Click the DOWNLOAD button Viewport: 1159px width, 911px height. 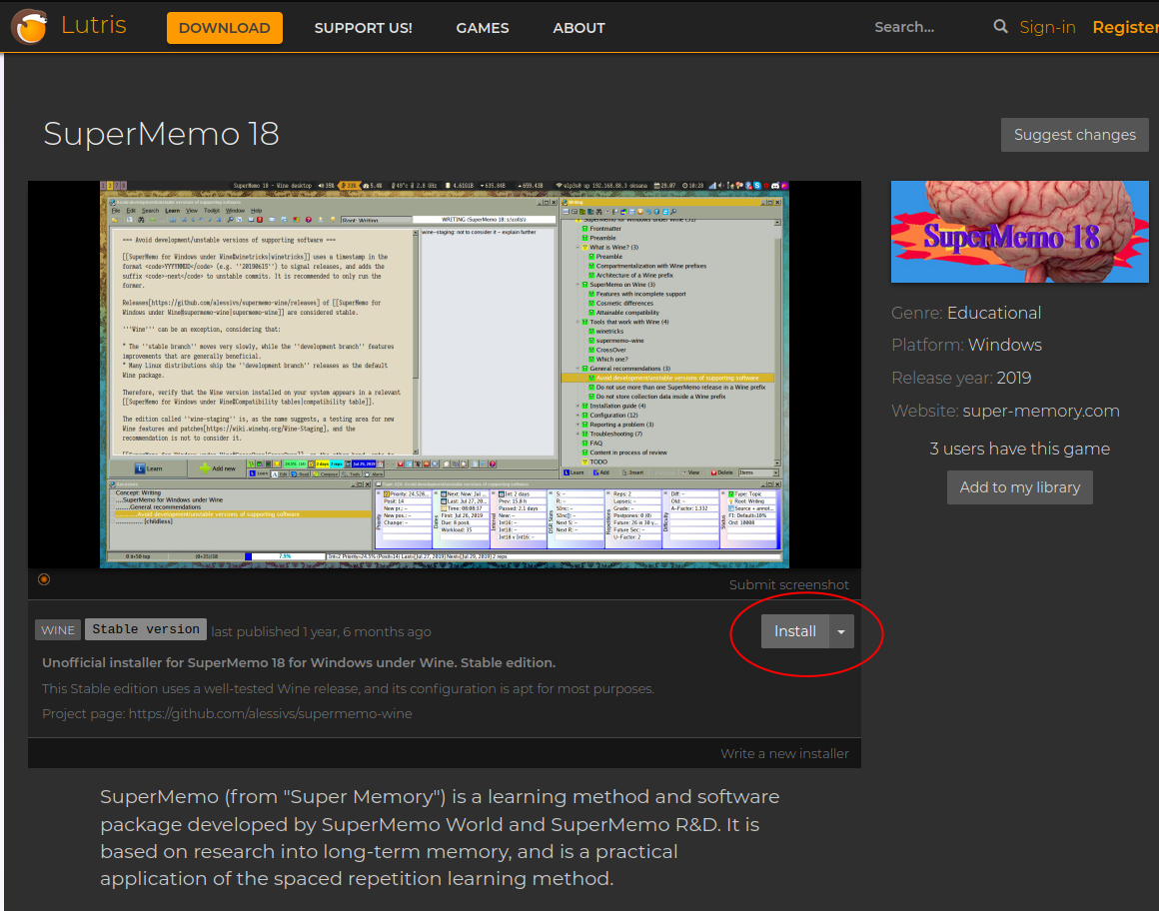coord(224,28)
